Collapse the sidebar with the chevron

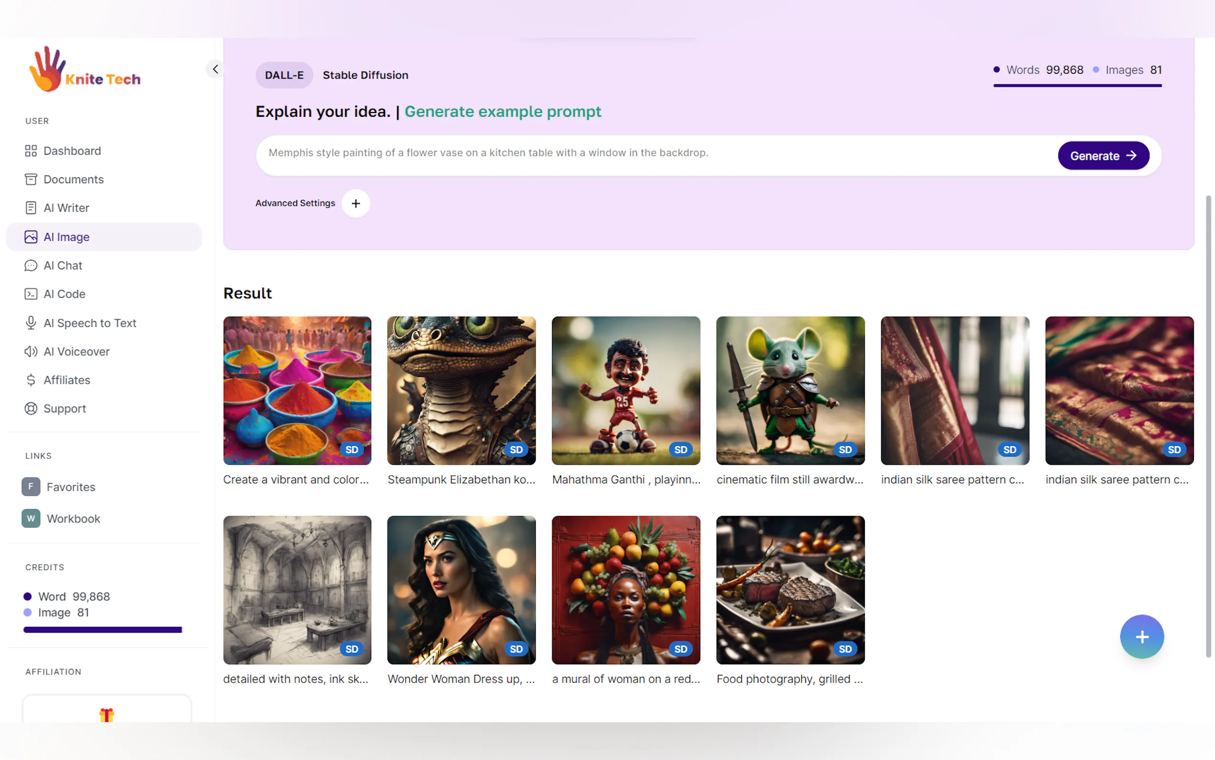click(x=215, y=69)
